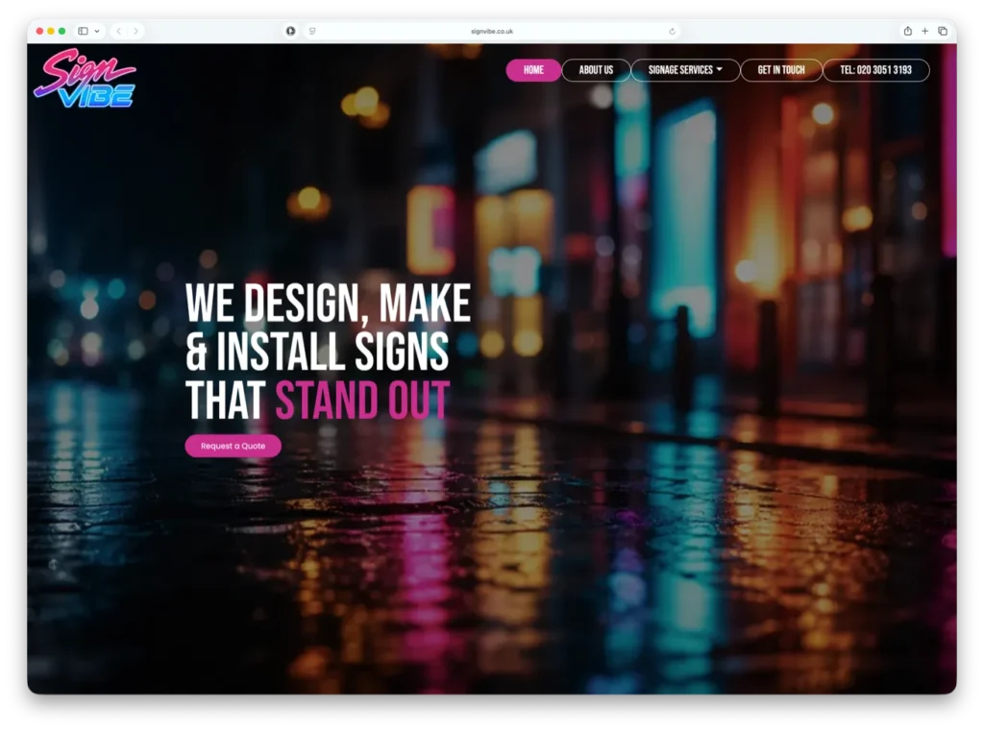This screenshot has width=984, height=731.
Task: Click the reader view icon in address bar
Action: tap(312, 31)
